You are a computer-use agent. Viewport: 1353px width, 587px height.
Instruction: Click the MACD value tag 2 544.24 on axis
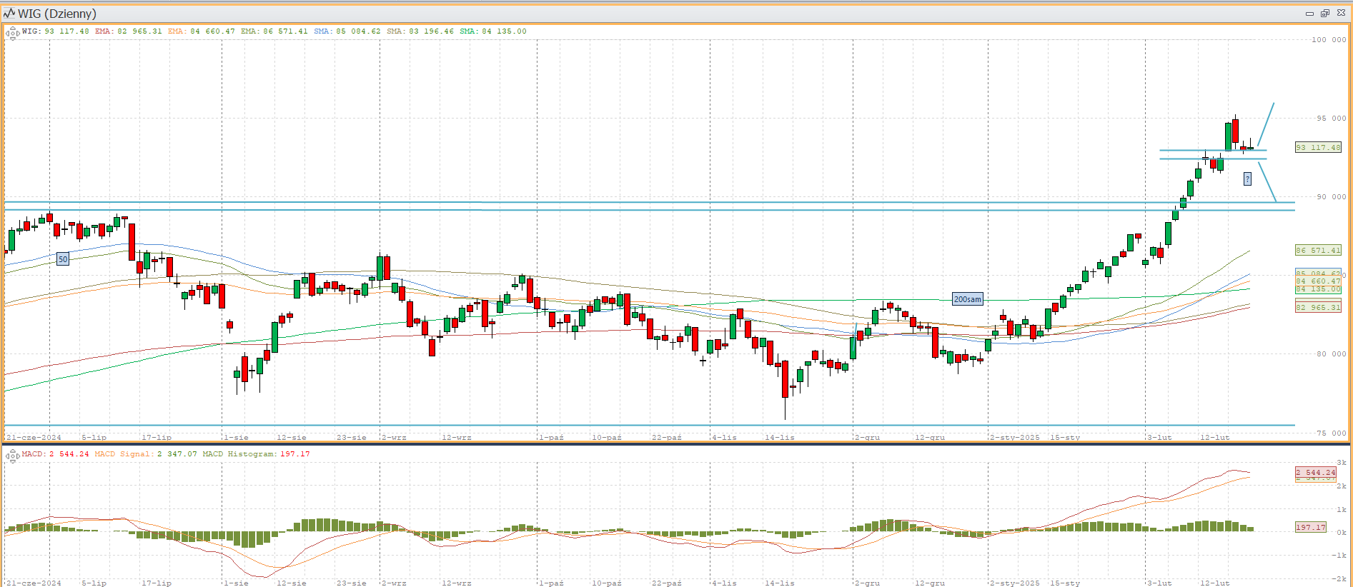coord(1315,473)
